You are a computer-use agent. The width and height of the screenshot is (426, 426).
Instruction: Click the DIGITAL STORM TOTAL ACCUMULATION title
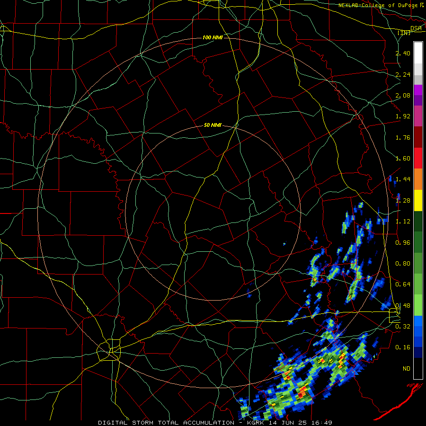point(166,423)
